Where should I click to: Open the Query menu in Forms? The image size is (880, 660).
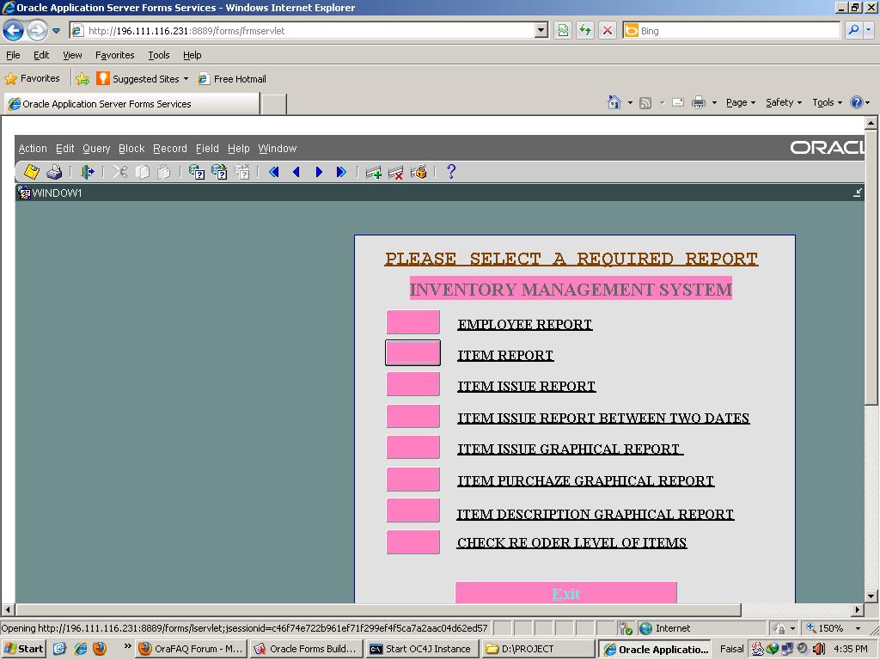96,149
